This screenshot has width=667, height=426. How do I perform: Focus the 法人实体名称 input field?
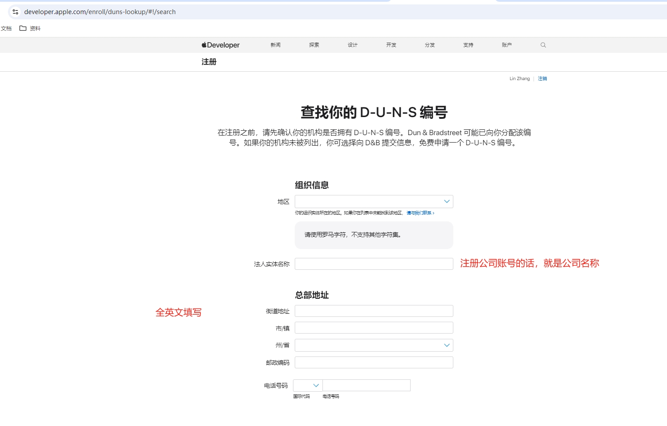pos(374,264)
